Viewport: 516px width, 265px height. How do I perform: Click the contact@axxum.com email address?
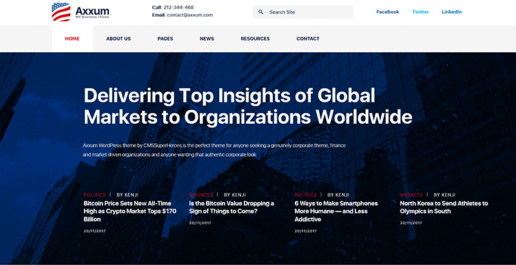click(x=190, y=15)
